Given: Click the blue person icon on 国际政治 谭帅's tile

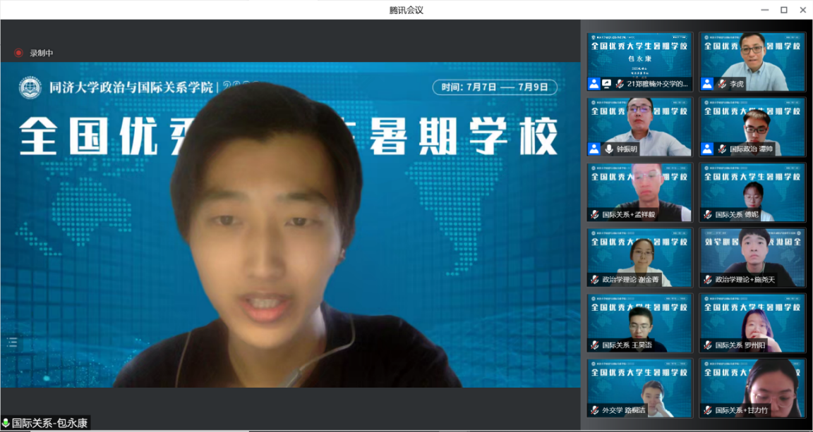Looking at the screenshot, I should [x=707, y=149].
